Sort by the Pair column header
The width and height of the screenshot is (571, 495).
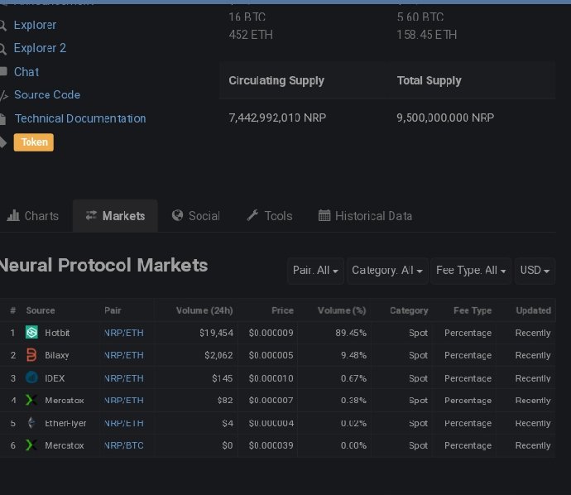(x=113, y=310)
